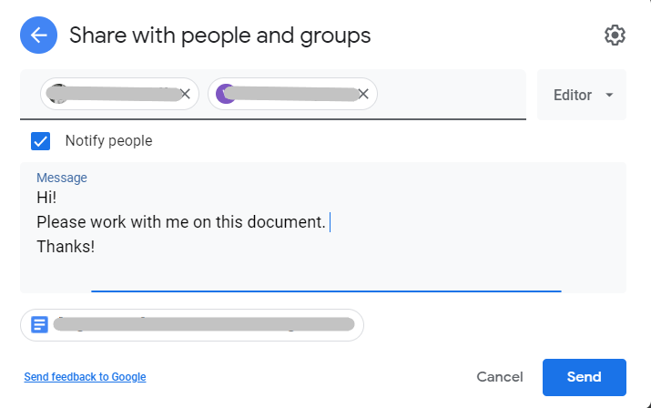Click the blue document icon
The image size is (651, 408).
click(40, 324)
